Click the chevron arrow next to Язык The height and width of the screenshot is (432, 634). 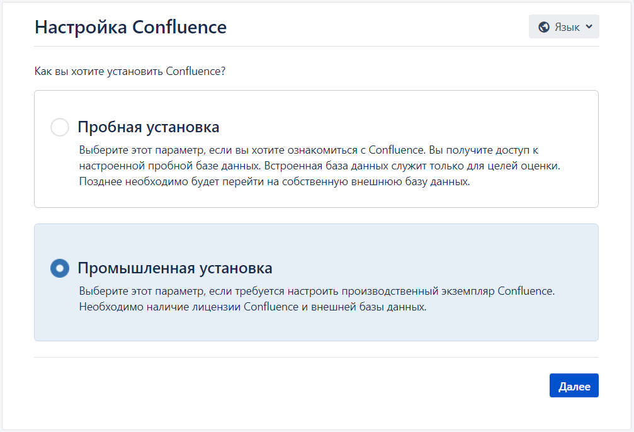589,26
